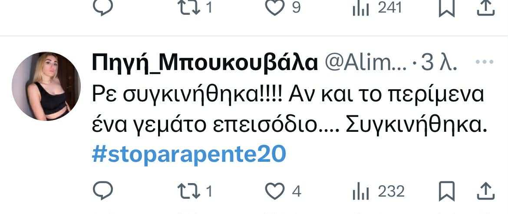508x214 pixels.
Task: Open the Ρε συγκινήθηκα tweet text
Action: (289, 110)
